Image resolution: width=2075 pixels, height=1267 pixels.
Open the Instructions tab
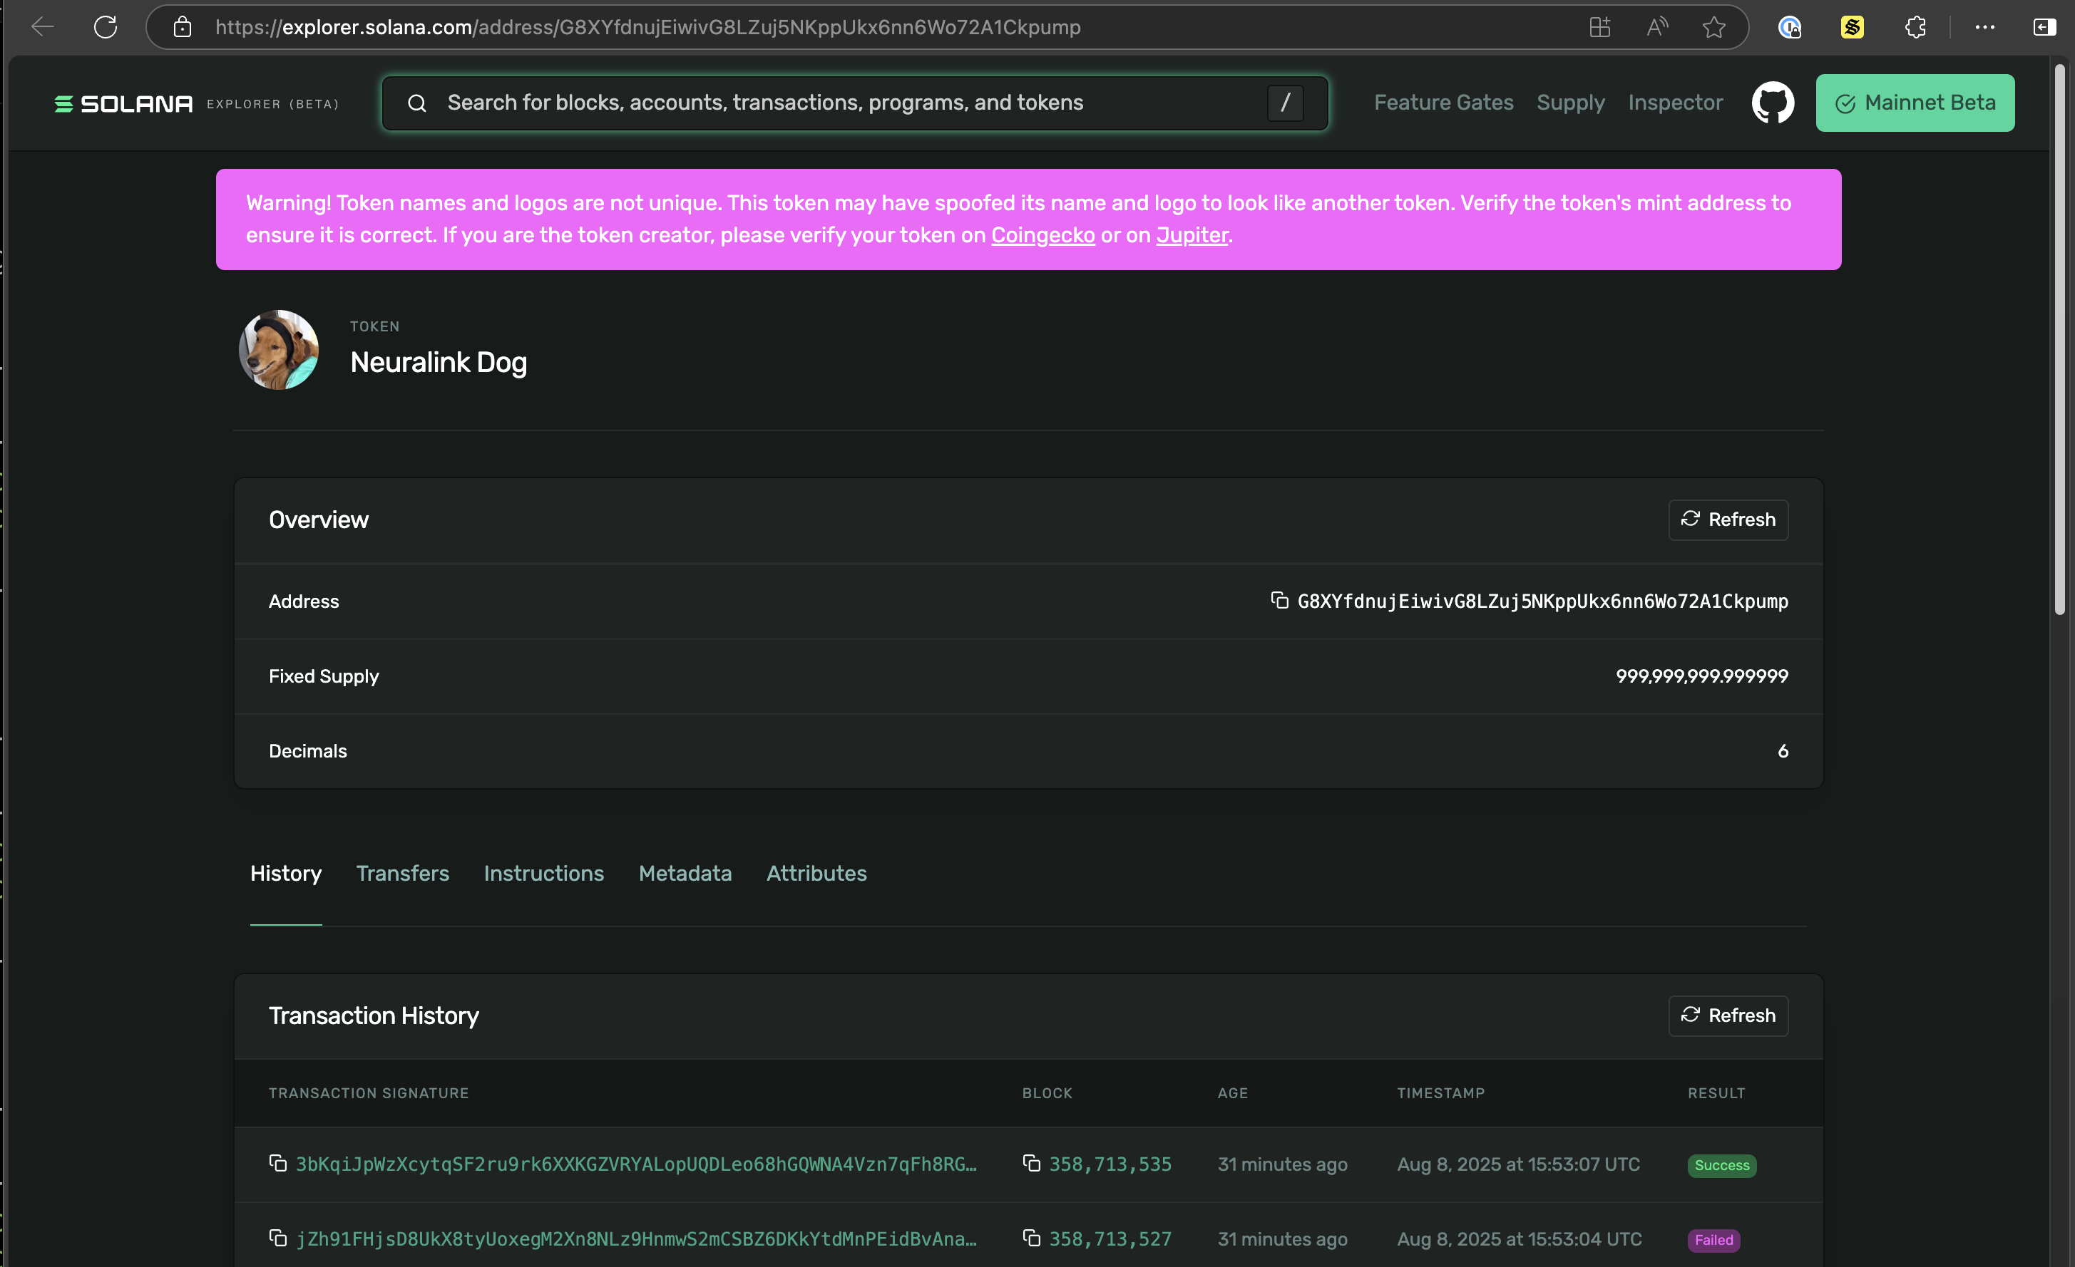543,873
